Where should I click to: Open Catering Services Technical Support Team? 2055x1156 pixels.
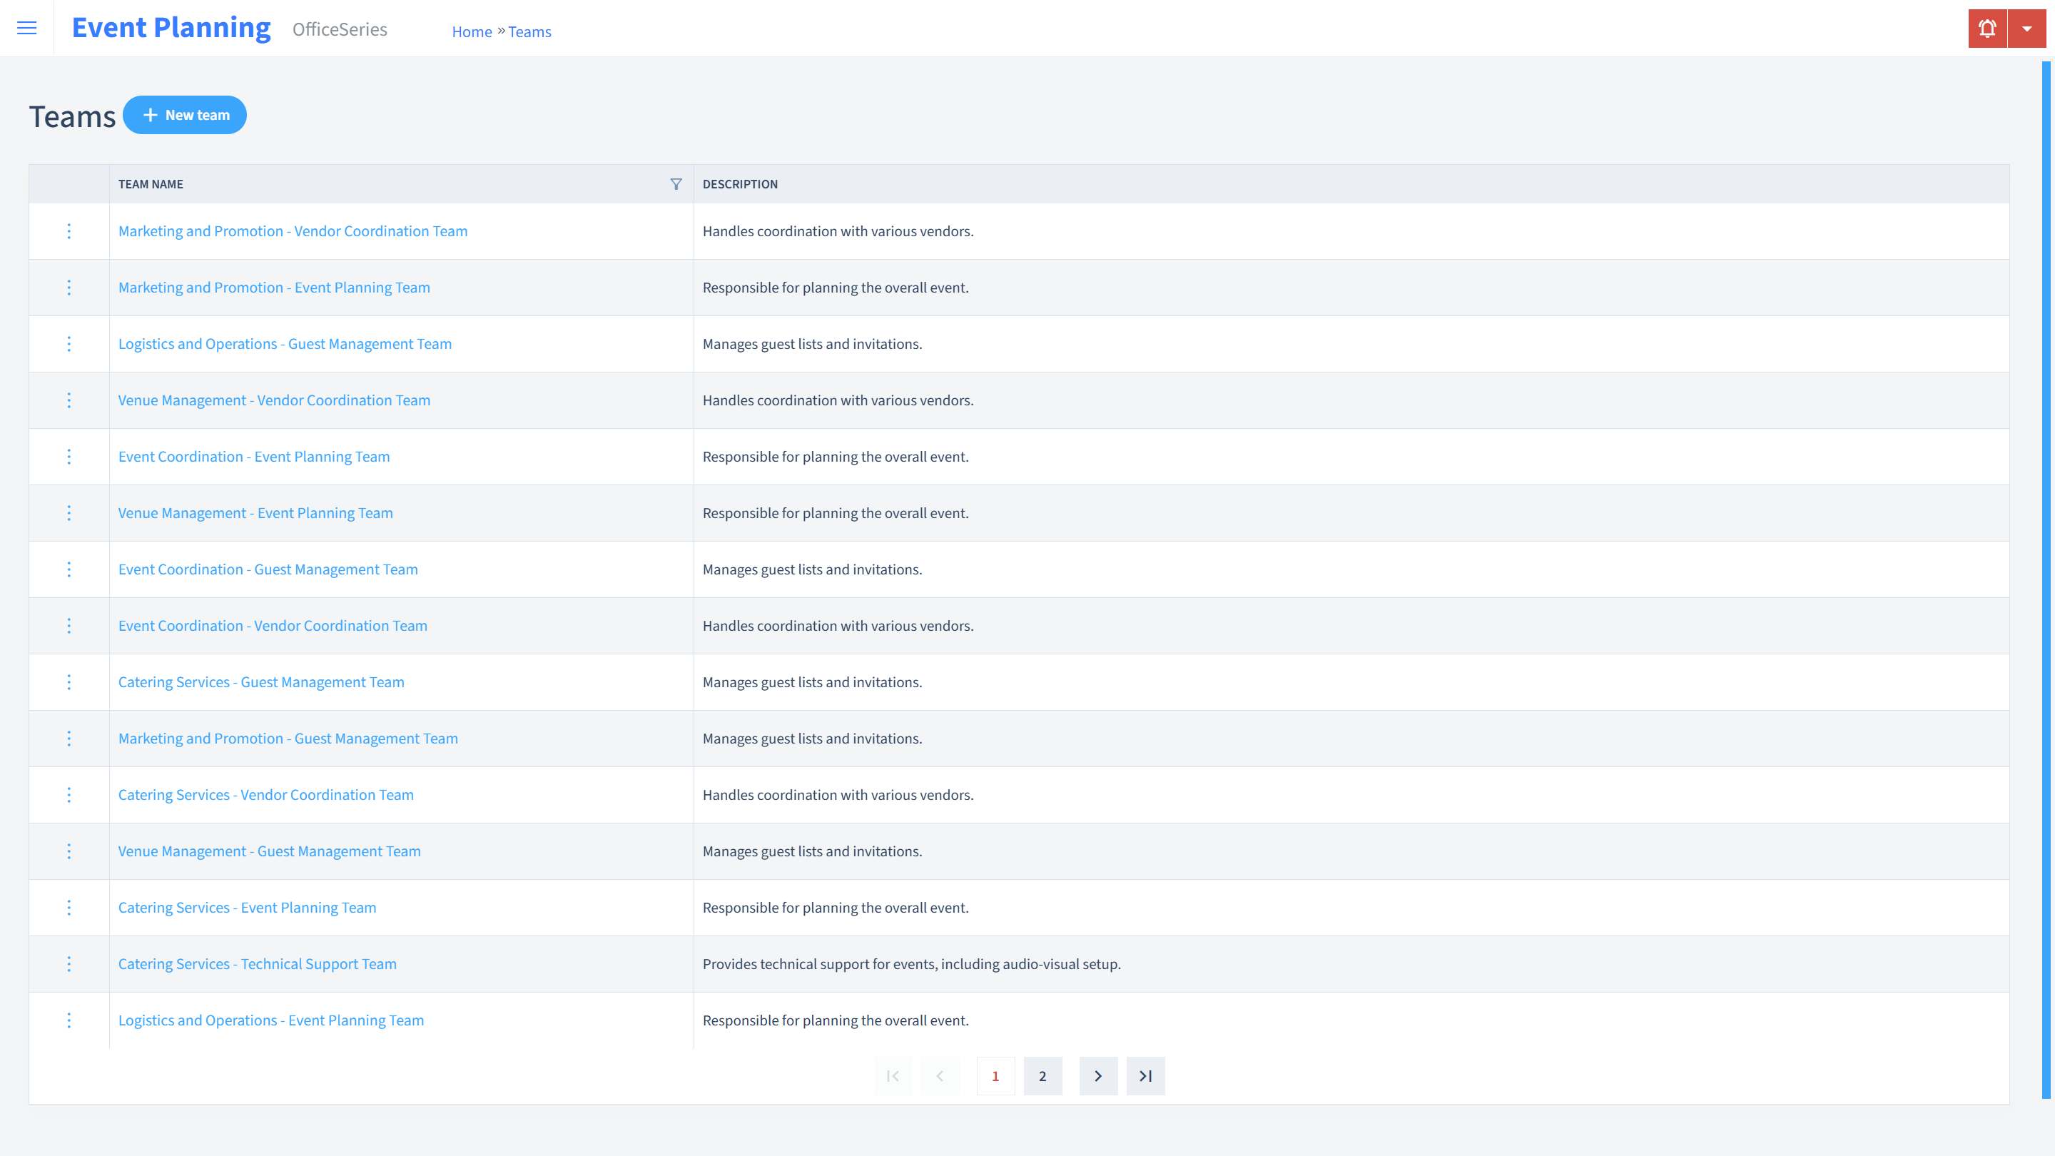[258, 963]
